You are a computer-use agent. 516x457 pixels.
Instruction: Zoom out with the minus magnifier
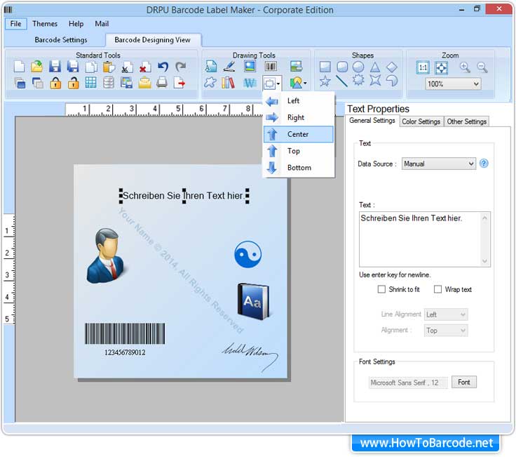482,67
